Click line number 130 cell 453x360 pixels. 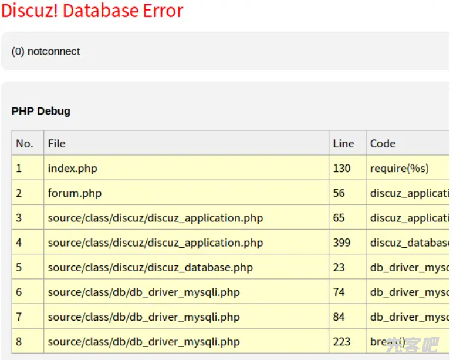[x=342, y=169]
